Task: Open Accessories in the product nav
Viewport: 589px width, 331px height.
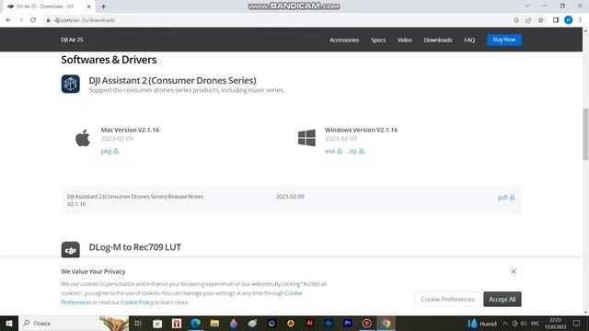Action: coord(344,40)
